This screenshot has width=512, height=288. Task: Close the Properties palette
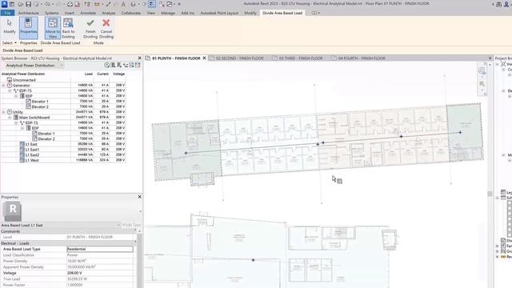pyautogui.click(x=140, y=197)
